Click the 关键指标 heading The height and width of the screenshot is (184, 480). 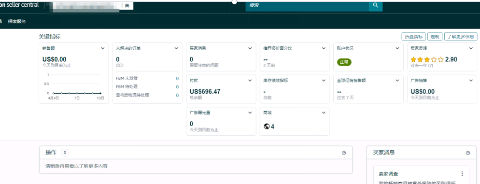point(49,36)
